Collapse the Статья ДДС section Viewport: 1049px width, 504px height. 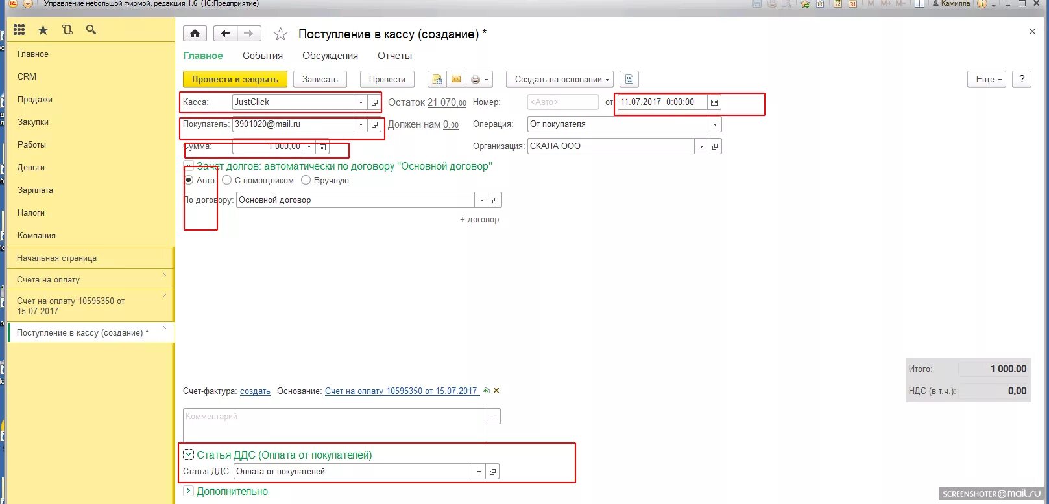(188, 455)
